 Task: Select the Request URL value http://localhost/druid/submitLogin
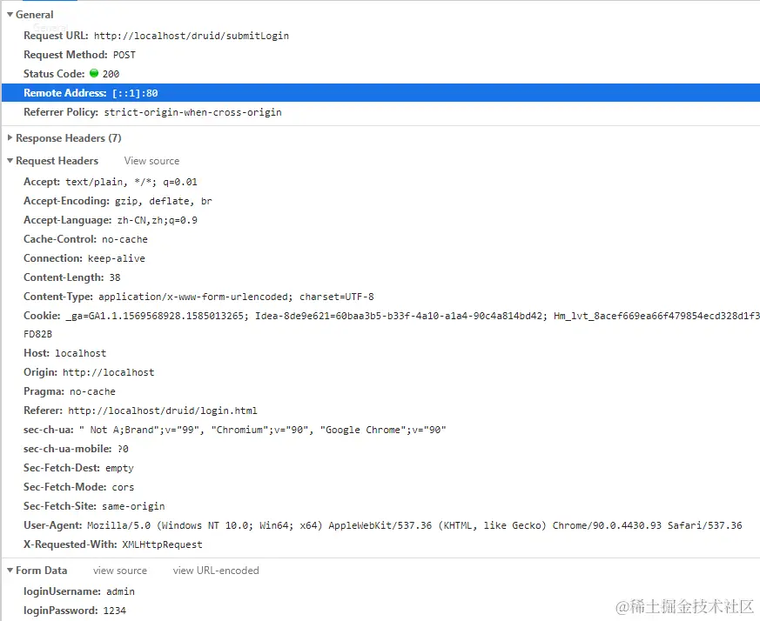[192, 36]
